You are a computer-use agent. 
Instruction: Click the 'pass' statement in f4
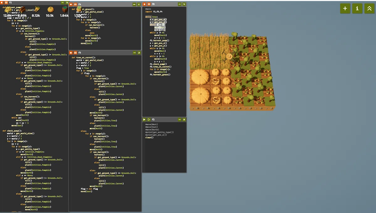[x=92, y=33]
